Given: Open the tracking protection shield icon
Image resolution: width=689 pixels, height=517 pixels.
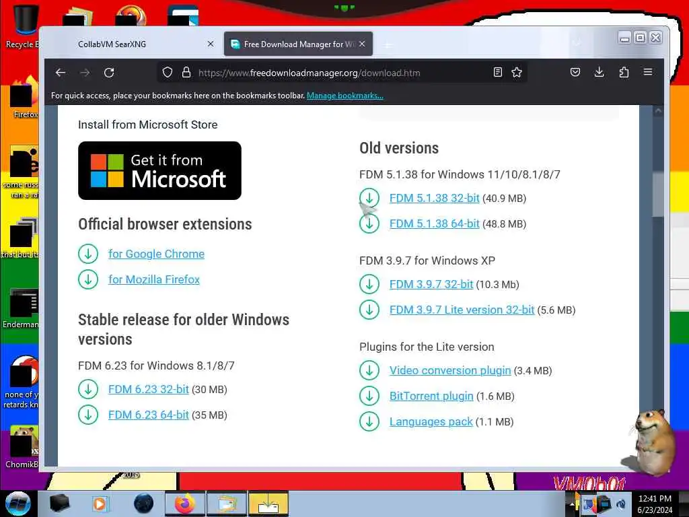Looking at the screenshot, I should click(168, 73).
